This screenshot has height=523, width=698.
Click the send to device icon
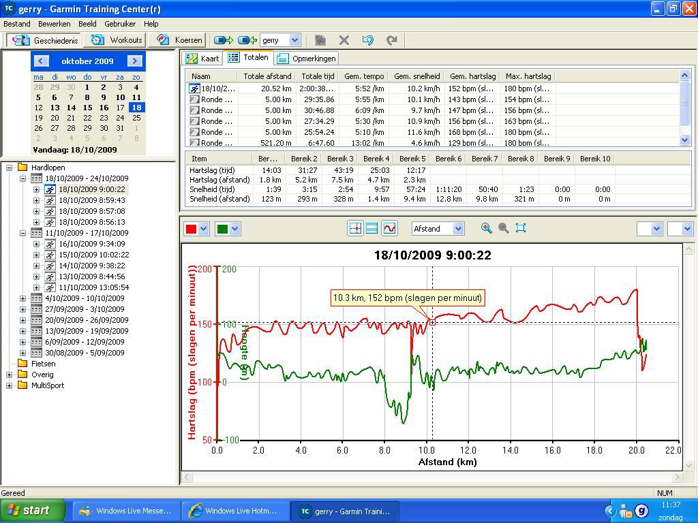click(224, 40)
